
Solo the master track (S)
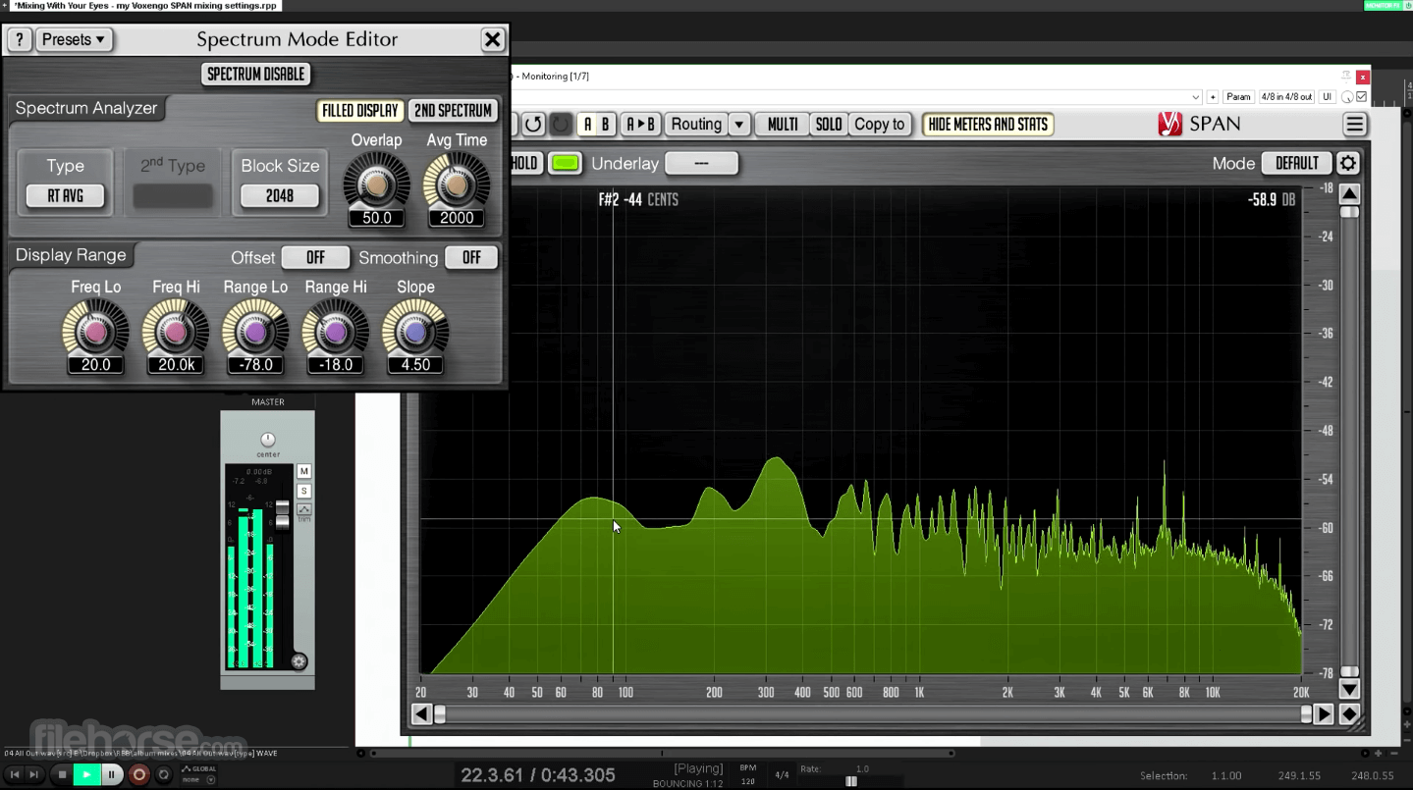304,491
